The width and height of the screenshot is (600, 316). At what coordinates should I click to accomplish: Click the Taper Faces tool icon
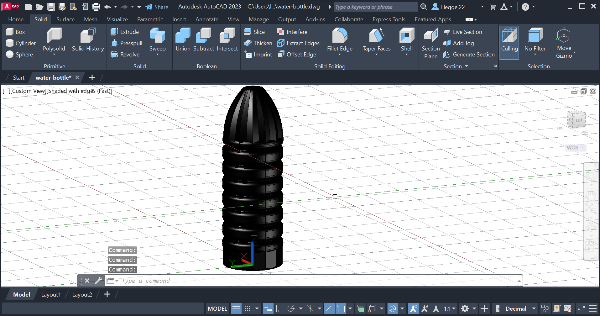[377, 35]
